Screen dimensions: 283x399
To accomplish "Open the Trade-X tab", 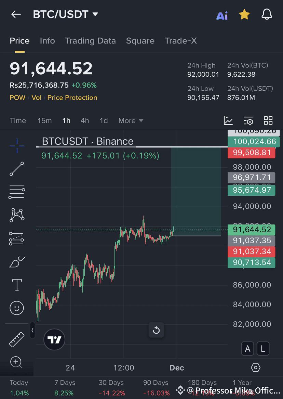I will point(181,41).
